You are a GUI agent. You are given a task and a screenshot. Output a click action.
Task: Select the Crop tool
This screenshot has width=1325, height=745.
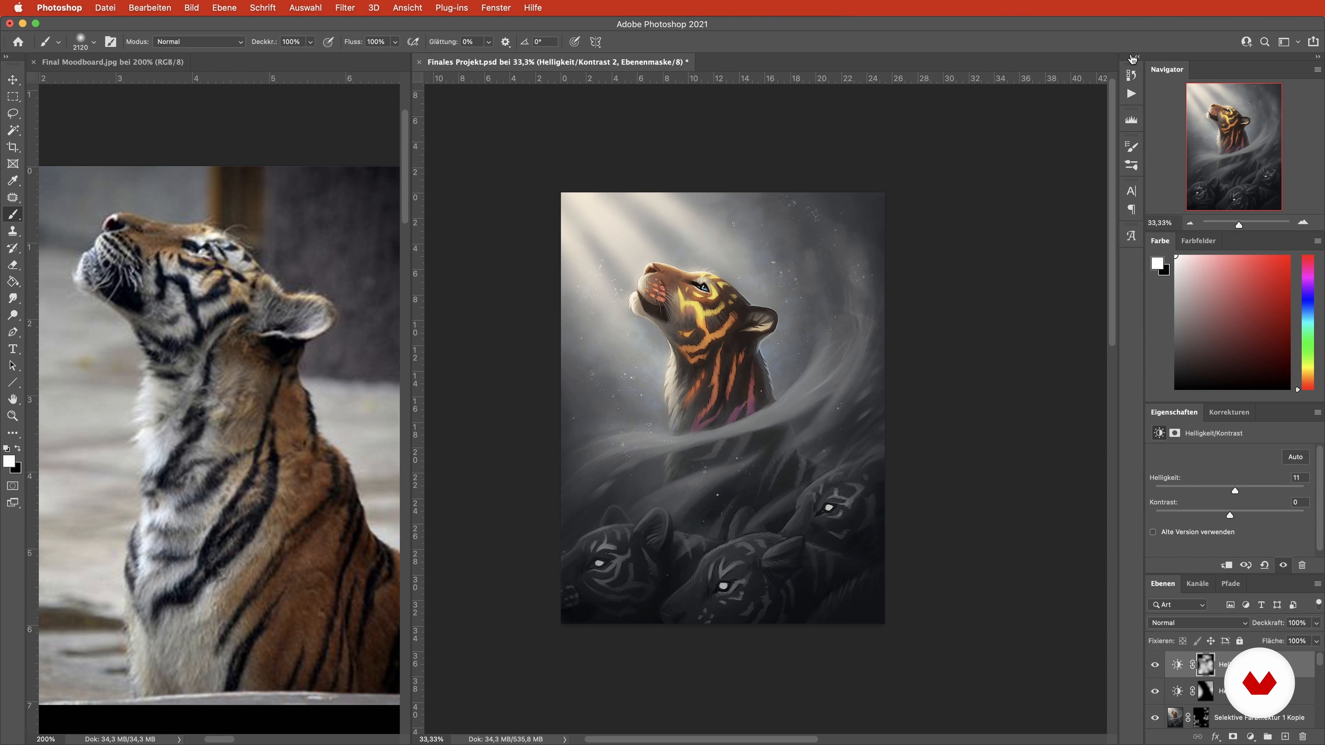pyautogui.click(x=13, y=147)
